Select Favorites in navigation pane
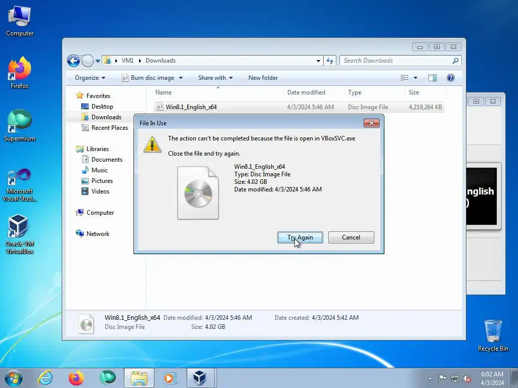Screen dimensions: 518x388 (98, 95)
